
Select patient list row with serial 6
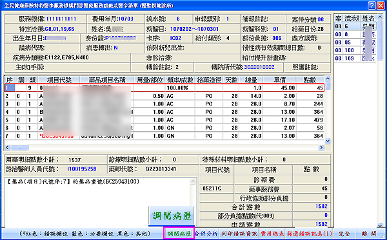click(x=355, y=26)
